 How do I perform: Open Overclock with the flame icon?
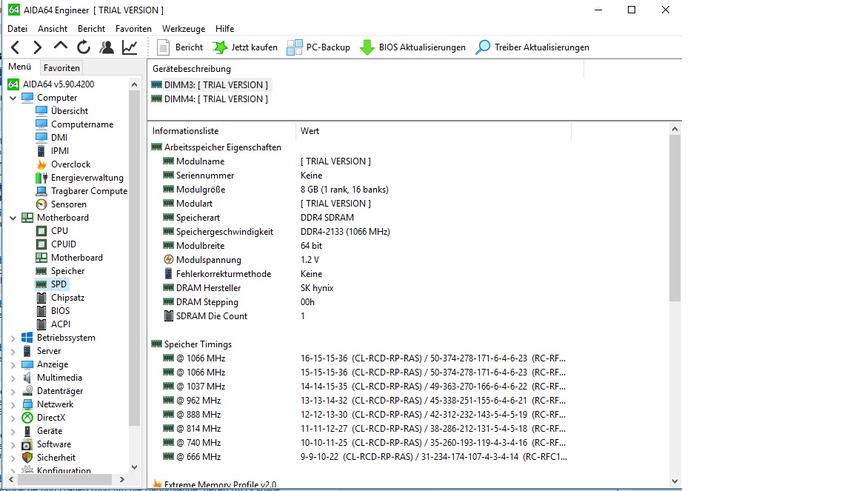point(63,164)
